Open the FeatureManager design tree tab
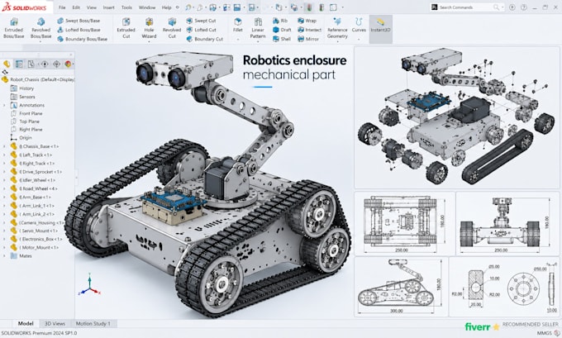This screenshot has height=338, width=562. [7, 64]
